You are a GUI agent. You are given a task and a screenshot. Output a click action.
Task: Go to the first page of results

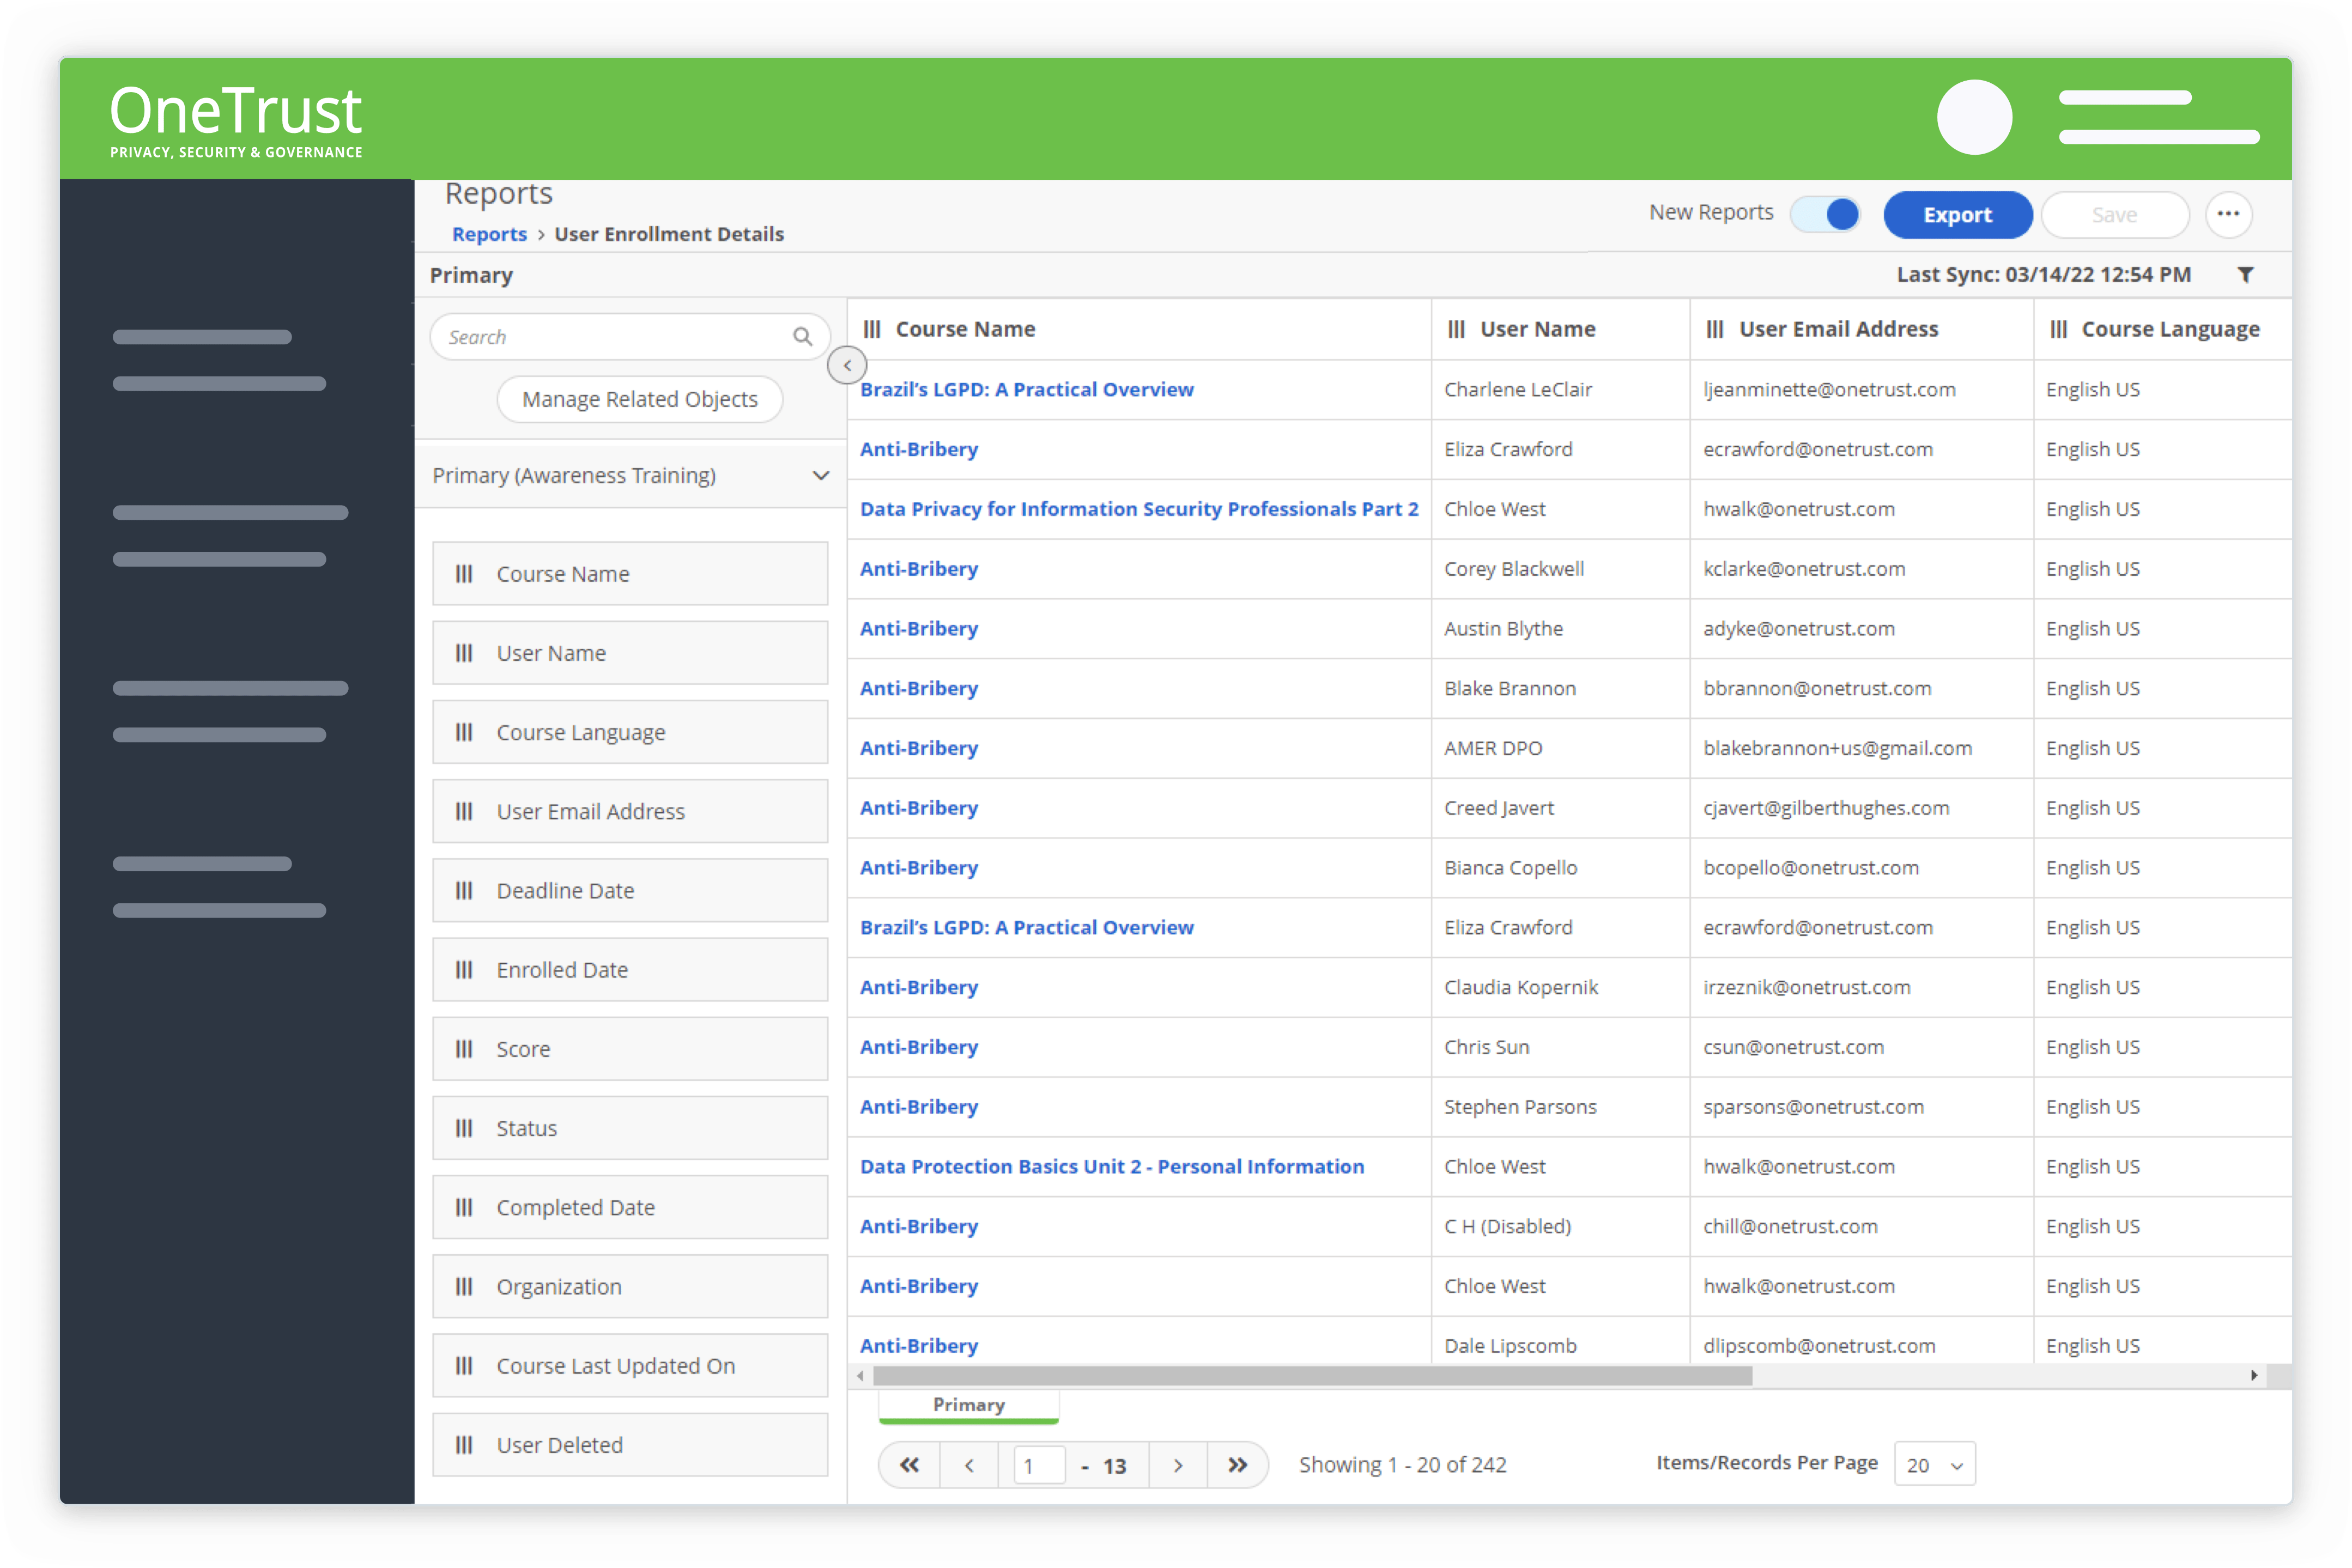(x=909, y=1465)
